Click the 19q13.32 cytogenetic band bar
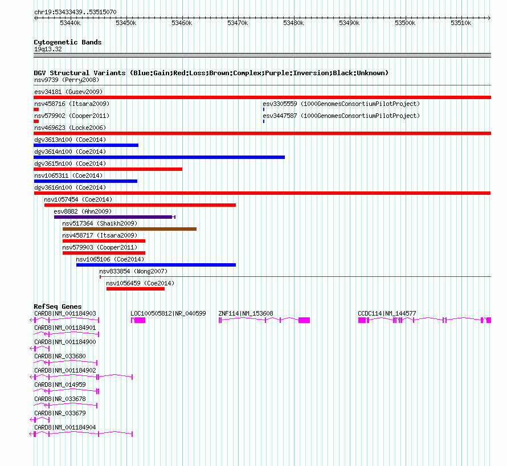 pyautogui.click(x=262, y=55)
